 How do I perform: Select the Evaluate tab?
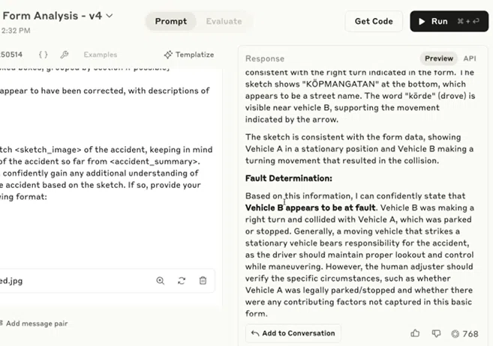click(224, 21)
